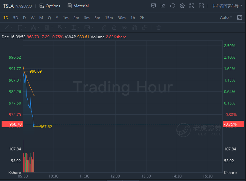Expand the rectangle tool options arrow
Screen dimensions: 246x181
25,27
